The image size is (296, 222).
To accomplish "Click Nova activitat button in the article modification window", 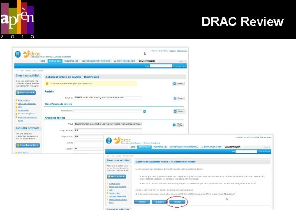I will (25, 92).
